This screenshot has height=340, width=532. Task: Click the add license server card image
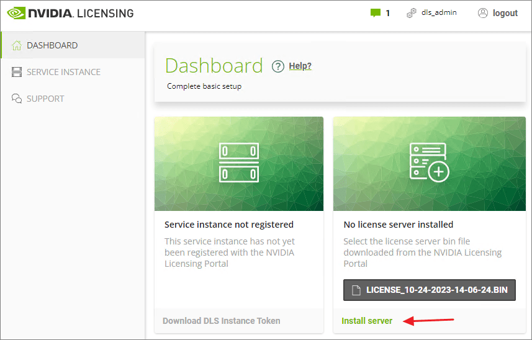(429, 164)
